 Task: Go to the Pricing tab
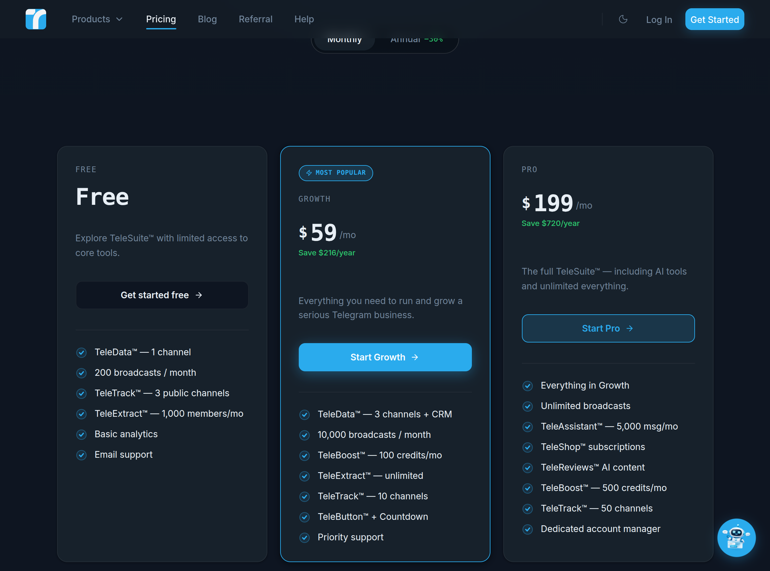(x=161, y=19)
